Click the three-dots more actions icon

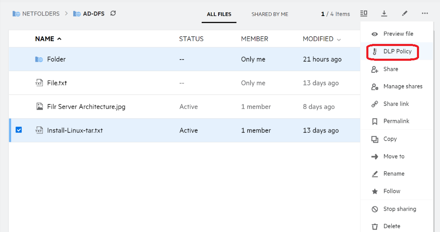[x=425, y=14]
